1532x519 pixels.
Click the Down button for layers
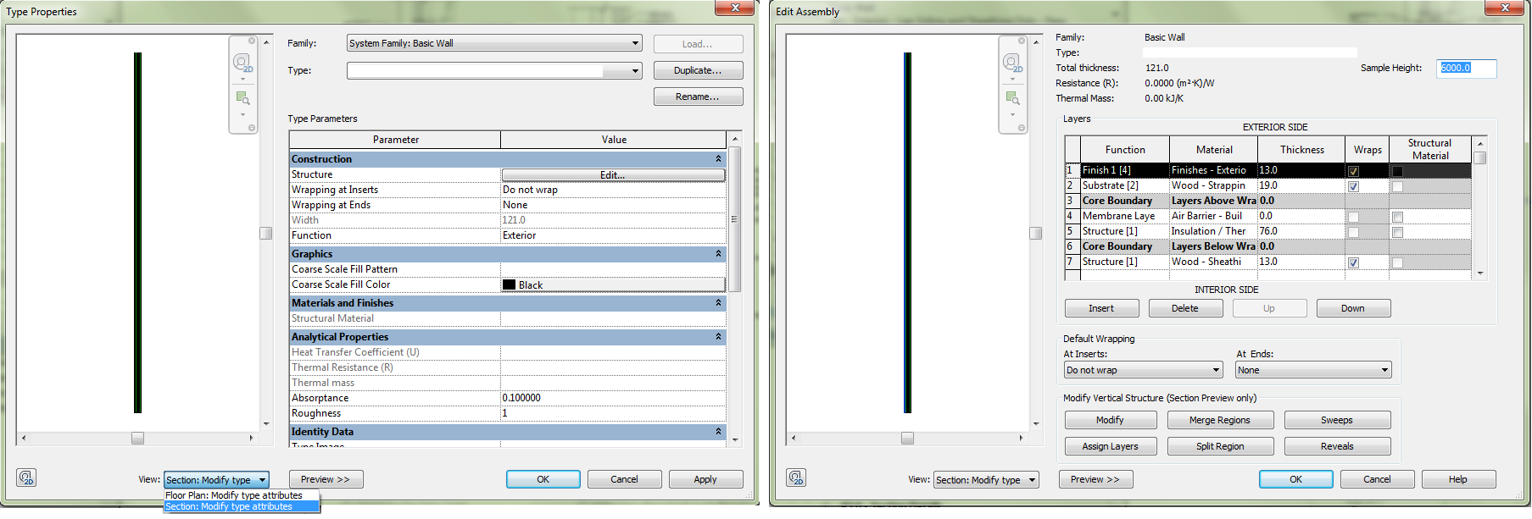click(x=1353, y=308)
